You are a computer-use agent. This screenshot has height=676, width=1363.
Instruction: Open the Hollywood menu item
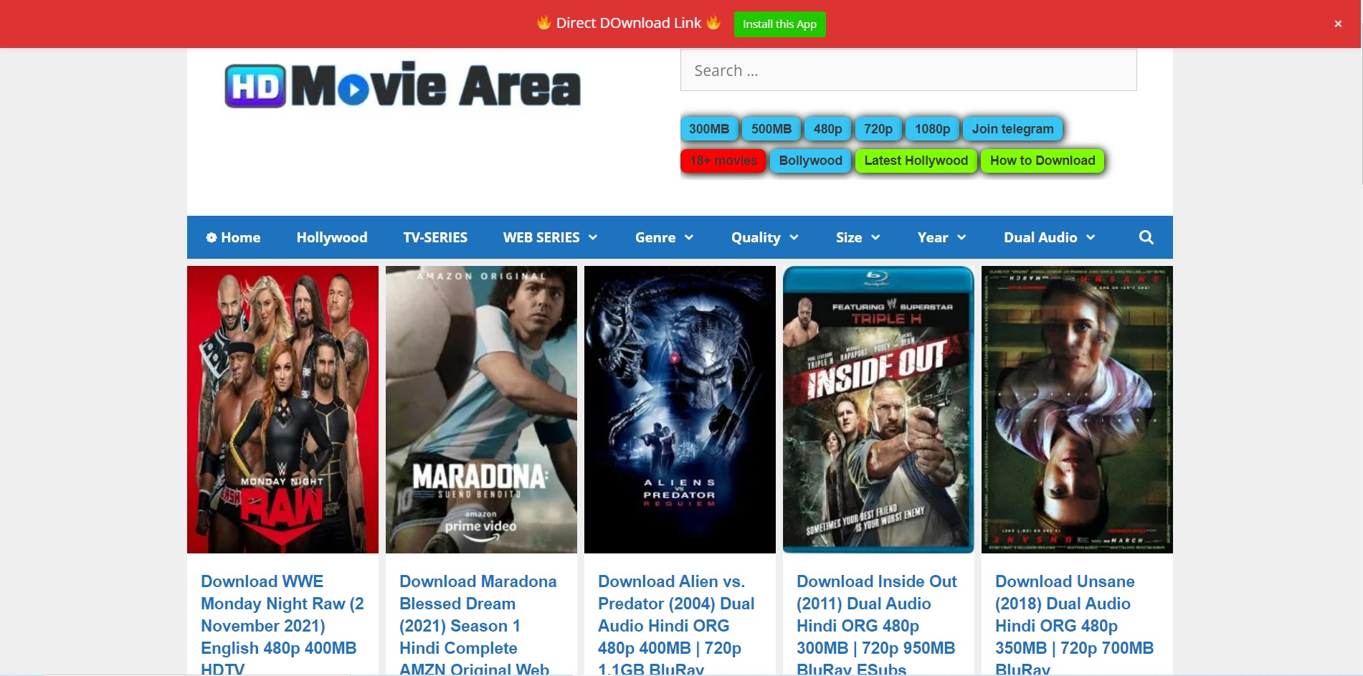(x=331, y=237)
